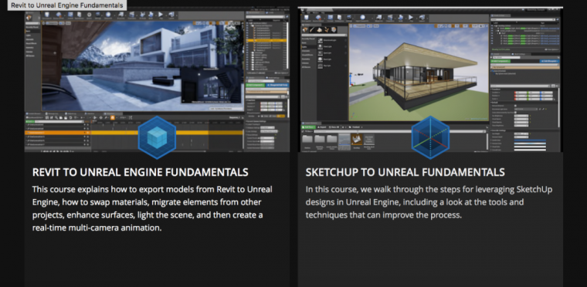Viewport: 587px width, 287px height.
Task: Click the Revit course hexagon cube badge
Action: click(157, 137)
